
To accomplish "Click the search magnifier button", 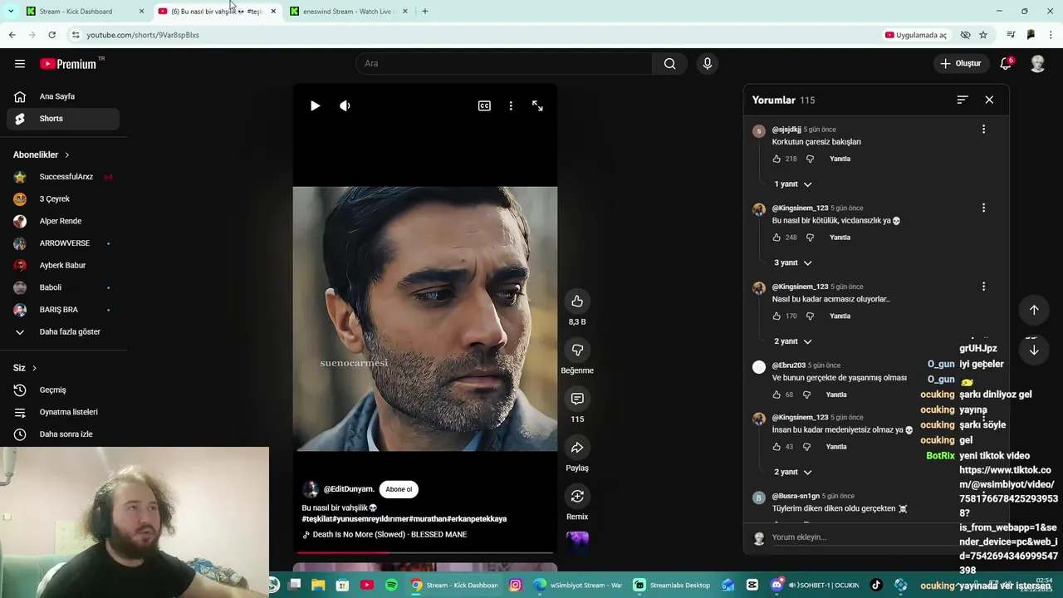I will (x=669, y=63).
